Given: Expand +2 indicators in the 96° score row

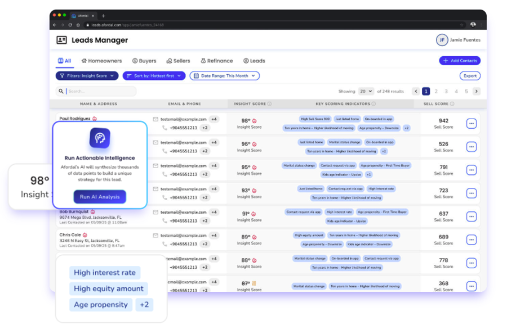Looking at the screenshot, I should tap(384, 151).
